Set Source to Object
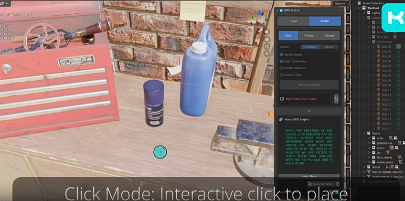The image size is (405, 201). pos(329,47)
